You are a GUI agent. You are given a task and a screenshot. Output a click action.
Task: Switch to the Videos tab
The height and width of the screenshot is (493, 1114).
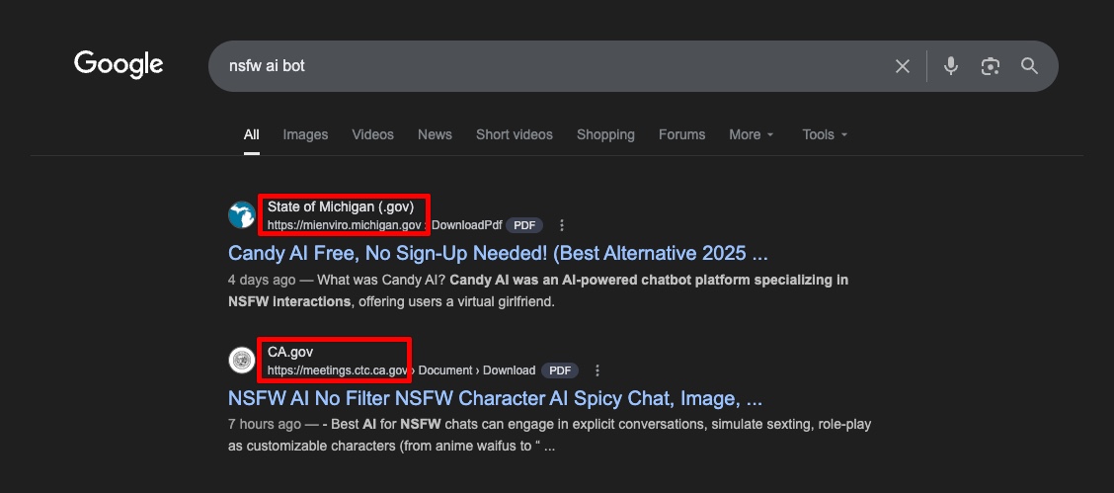[x=372, y=134]
